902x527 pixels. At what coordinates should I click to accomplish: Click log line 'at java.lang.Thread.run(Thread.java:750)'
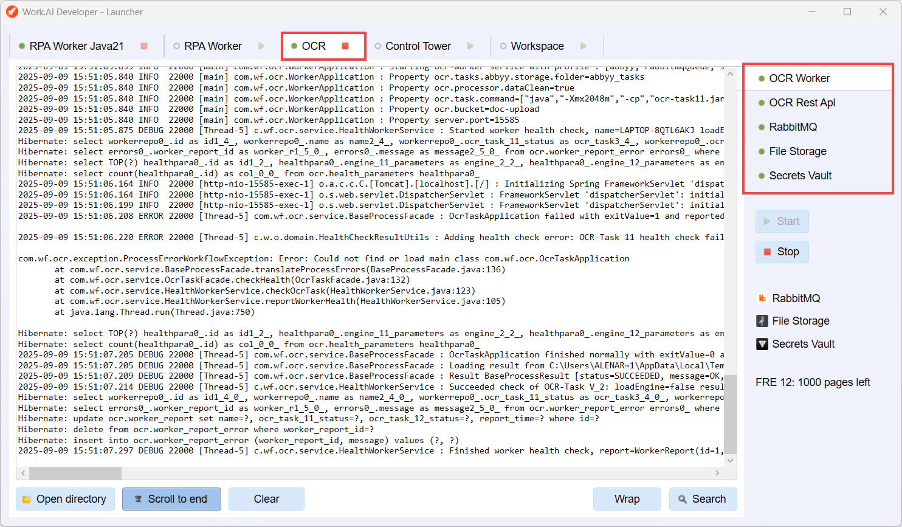click(x=154, y=312)
